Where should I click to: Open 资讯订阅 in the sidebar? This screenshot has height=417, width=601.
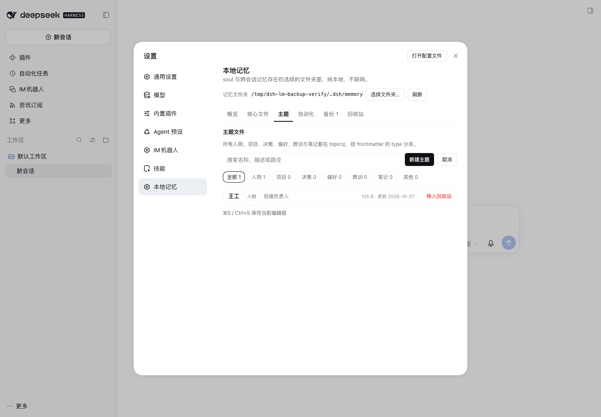pos(58,105)
